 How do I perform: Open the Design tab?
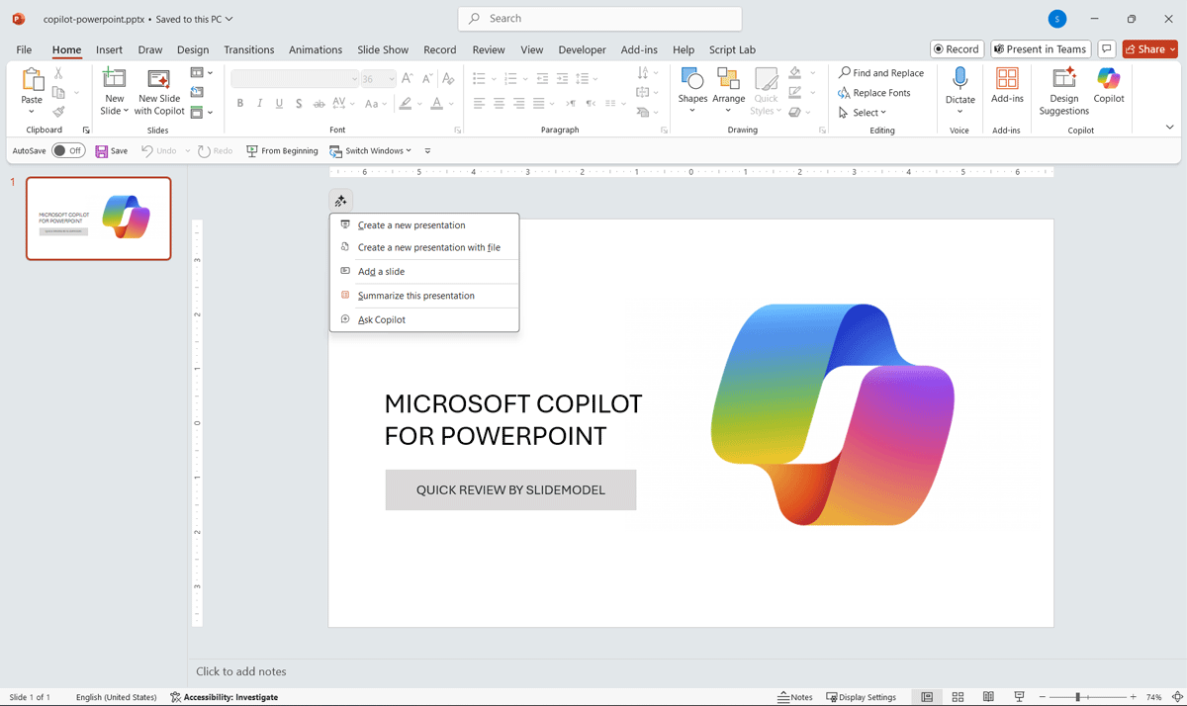coord(193,49)
